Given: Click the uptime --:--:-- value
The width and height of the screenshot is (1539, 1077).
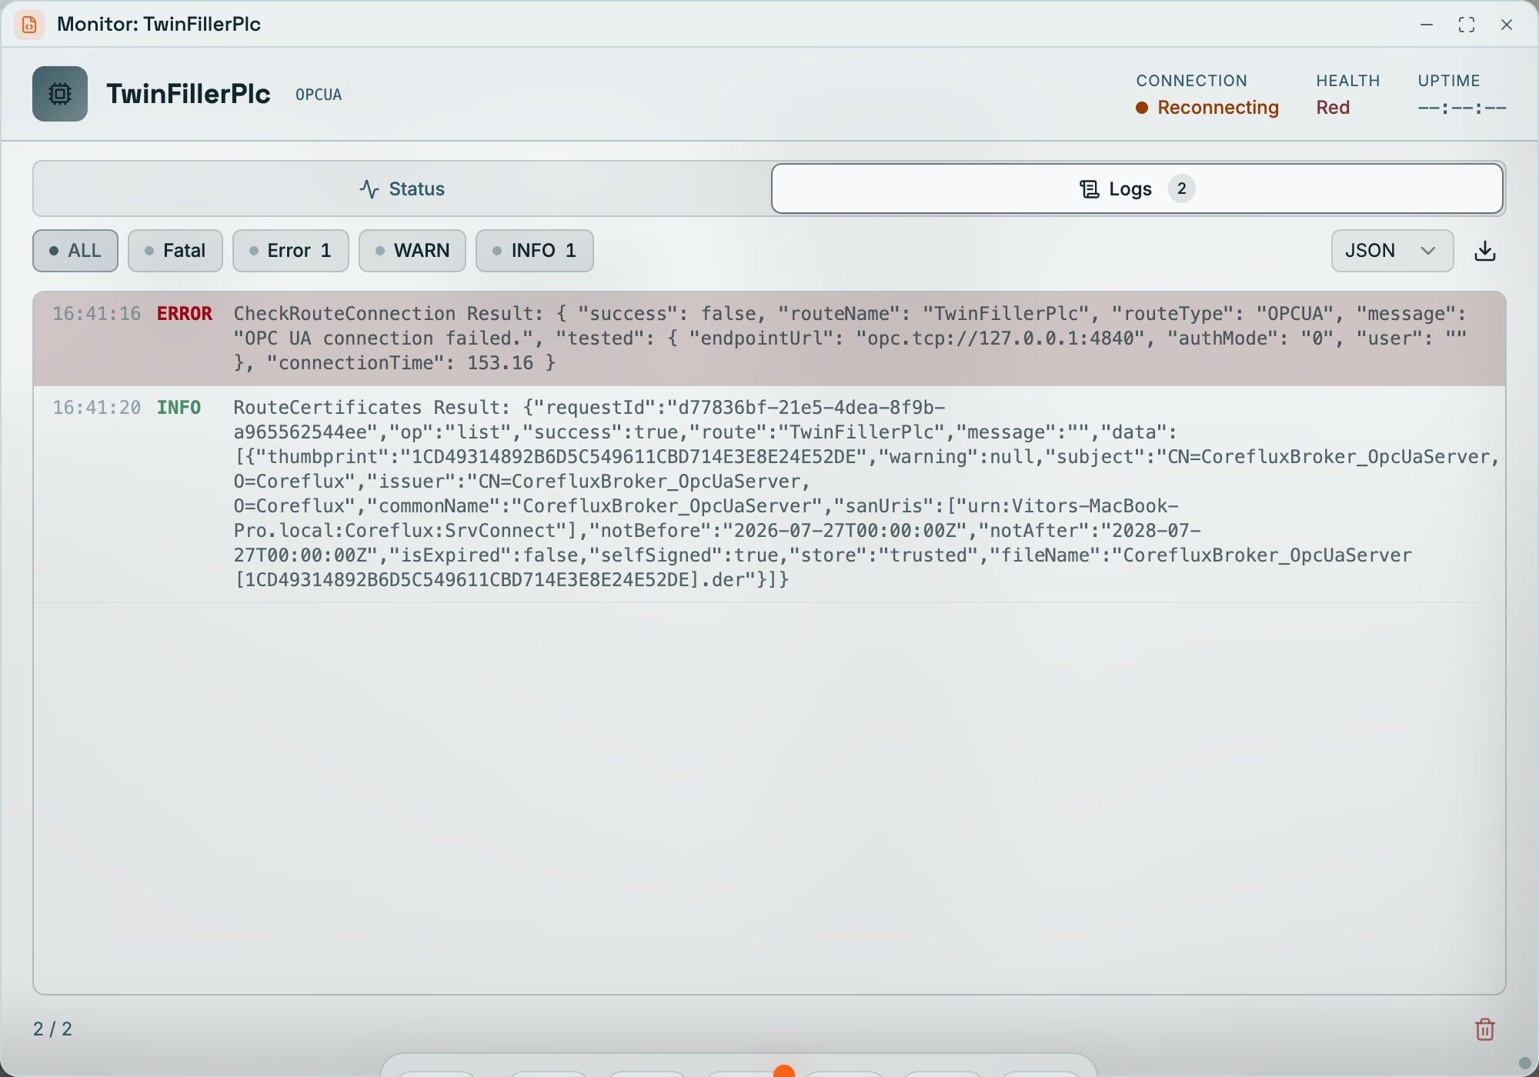Looking at the screenshot, I should point(1462,108).
